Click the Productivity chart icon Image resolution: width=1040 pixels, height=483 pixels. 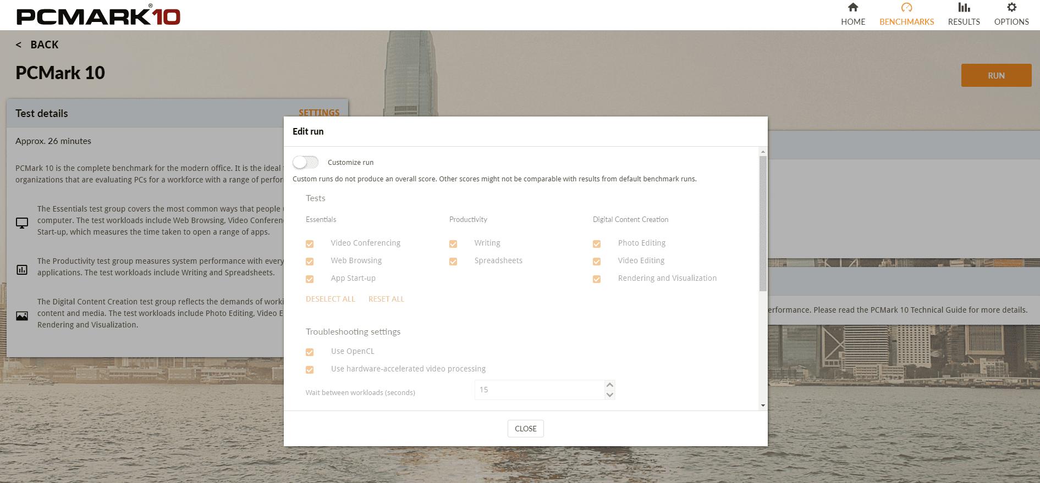tap(22, 270)
